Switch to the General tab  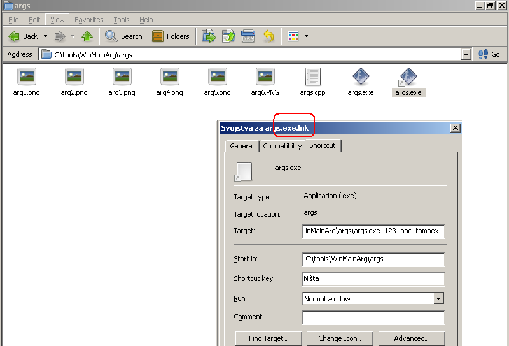point(242,146)
